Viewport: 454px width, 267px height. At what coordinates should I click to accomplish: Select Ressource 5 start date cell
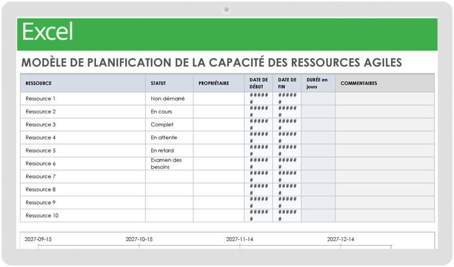[x=259, y=151]
